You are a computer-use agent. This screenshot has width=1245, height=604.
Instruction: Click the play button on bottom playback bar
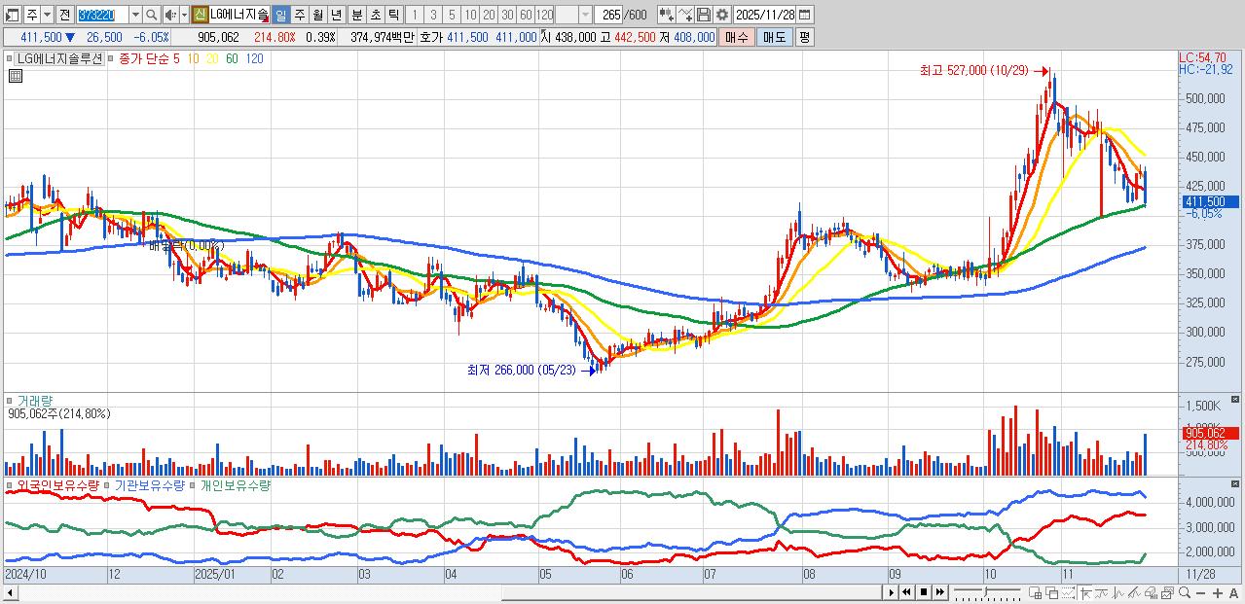[x=892, y=592]
